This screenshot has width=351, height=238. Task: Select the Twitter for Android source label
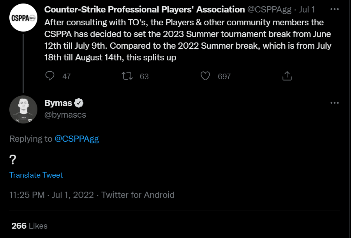(x=137, y=195)
